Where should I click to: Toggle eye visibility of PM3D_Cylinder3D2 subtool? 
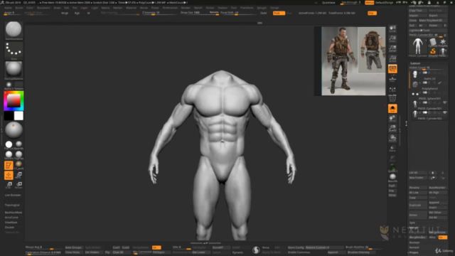point(445,112)
